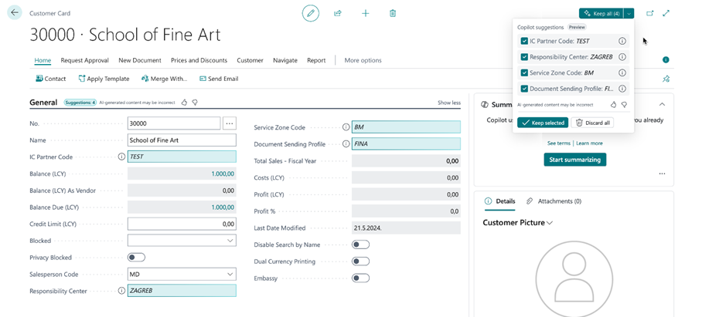Click the pencil edit icon
702x317 pixels.
(x=310, y=13)
